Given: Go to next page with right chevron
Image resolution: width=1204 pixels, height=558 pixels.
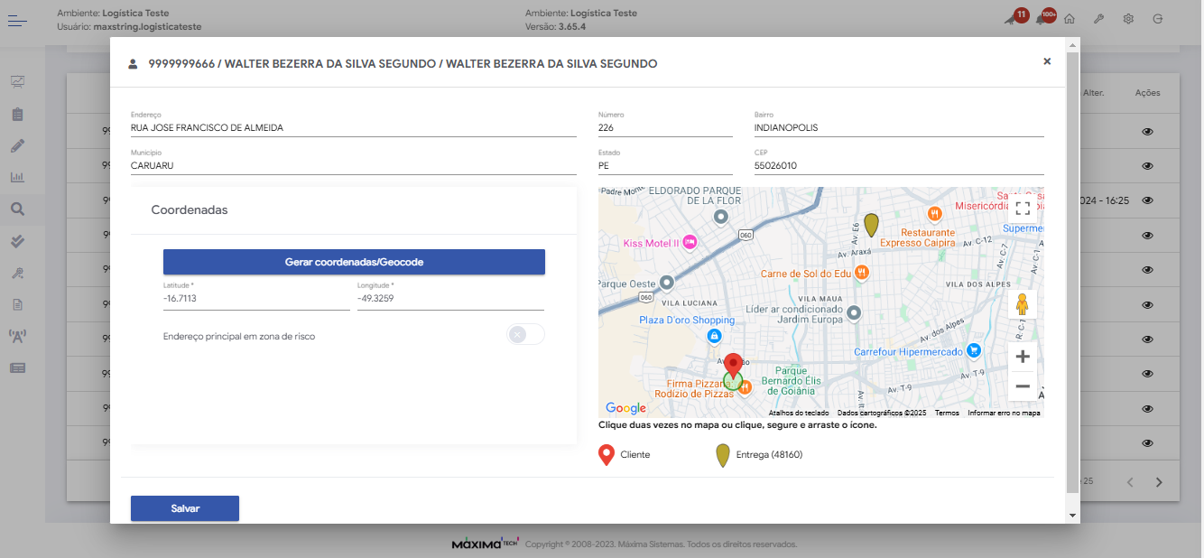Looking at the screenshot, I should (x=1160, y=482).
